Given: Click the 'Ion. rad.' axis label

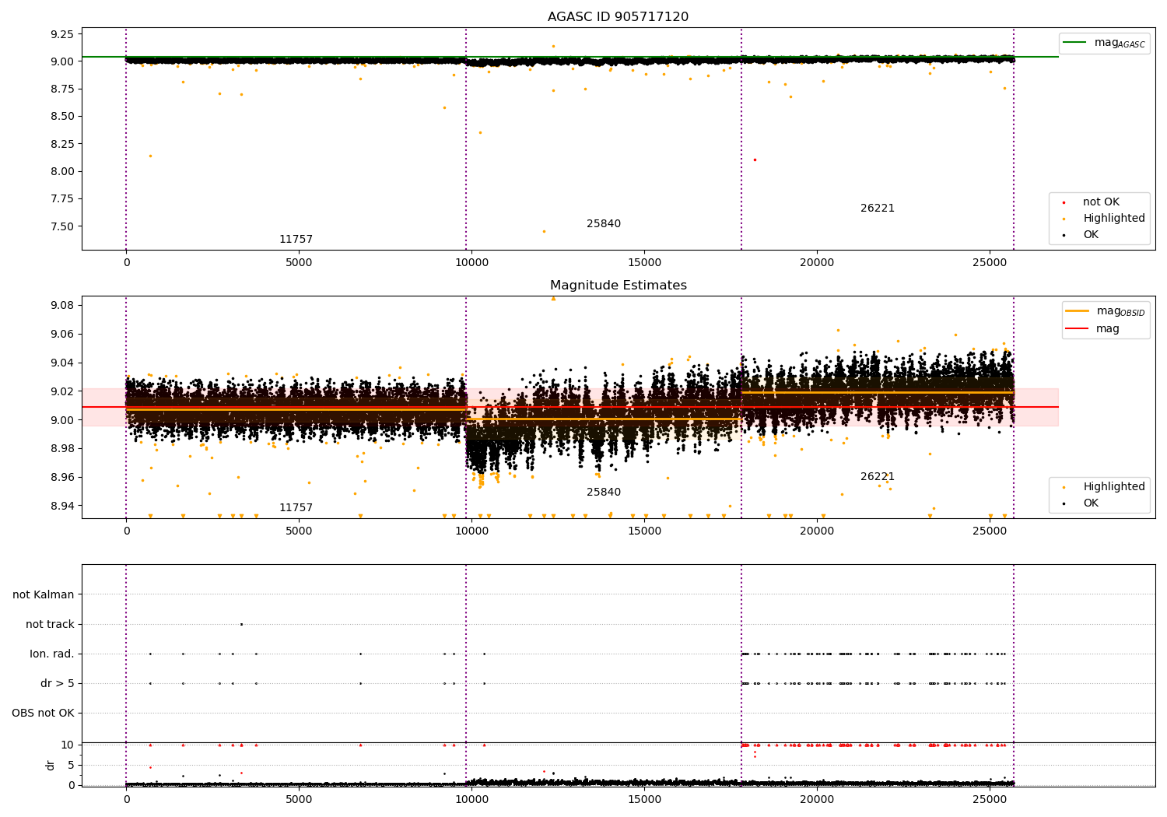Looking at the screenshot, I should (52, 654).
